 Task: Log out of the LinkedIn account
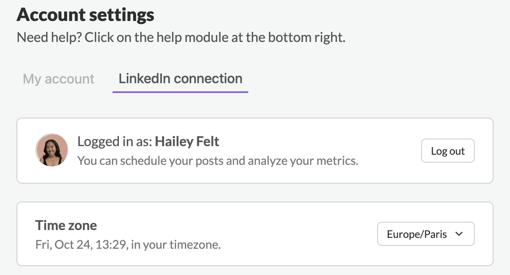pos(448,151)
